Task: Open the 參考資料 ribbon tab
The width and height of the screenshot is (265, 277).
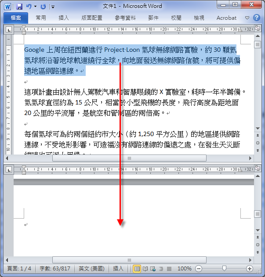Action: (125, 18)
